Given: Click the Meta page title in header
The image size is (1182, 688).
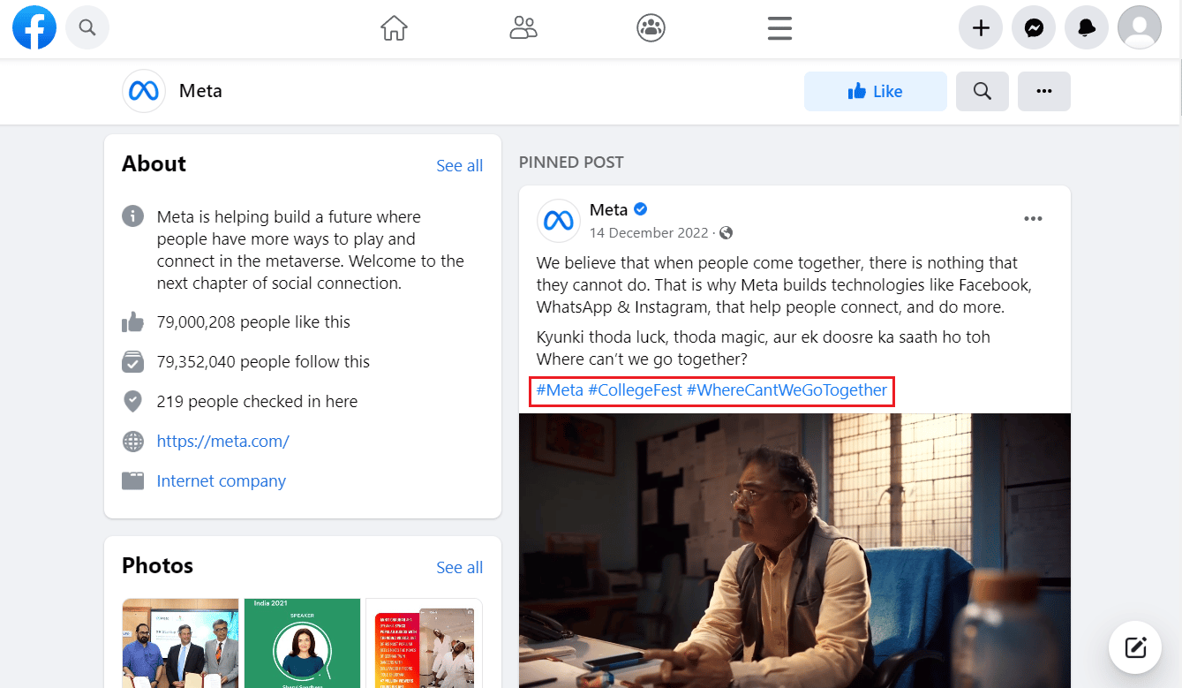Looking at the screenshot, I should pyautogui.click(x=200, y=91).
